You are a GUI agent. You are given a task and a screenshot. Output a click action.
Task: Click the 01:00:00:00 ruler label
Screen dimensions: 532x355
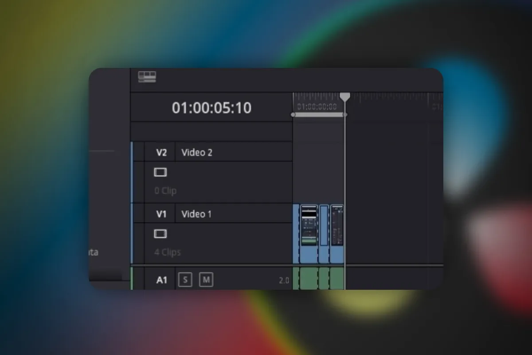click(x=317, y=107)
